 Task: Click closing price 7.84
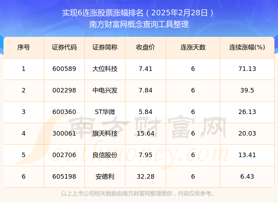(x=146, y=90)
